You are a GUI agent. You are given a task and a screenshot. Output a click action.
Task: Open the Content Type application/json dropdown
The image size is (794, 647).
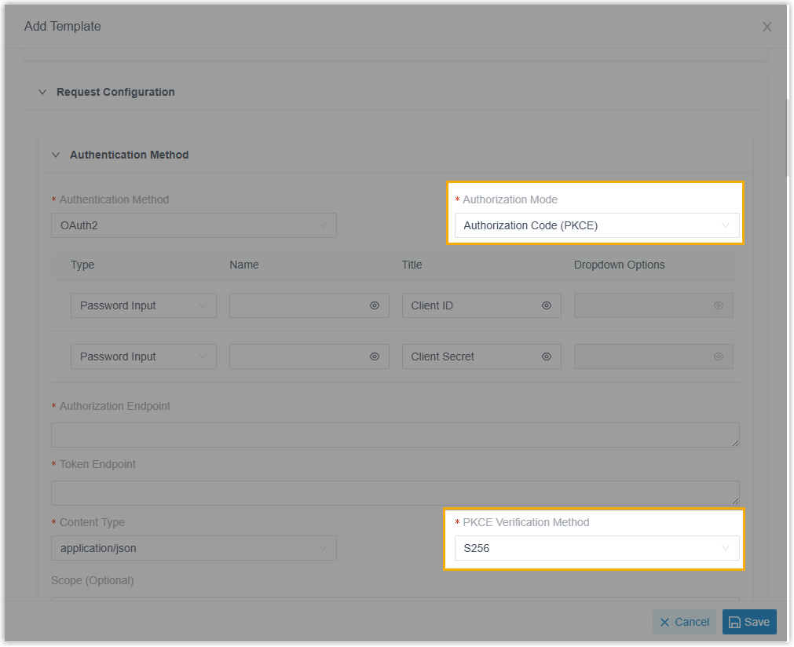(193, 548)
